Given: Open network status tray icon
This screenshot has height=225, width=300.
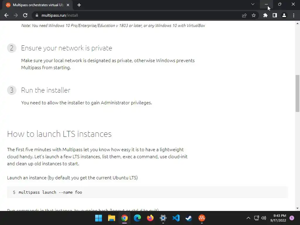Looking at the screenshot, I should coord(256,218).
